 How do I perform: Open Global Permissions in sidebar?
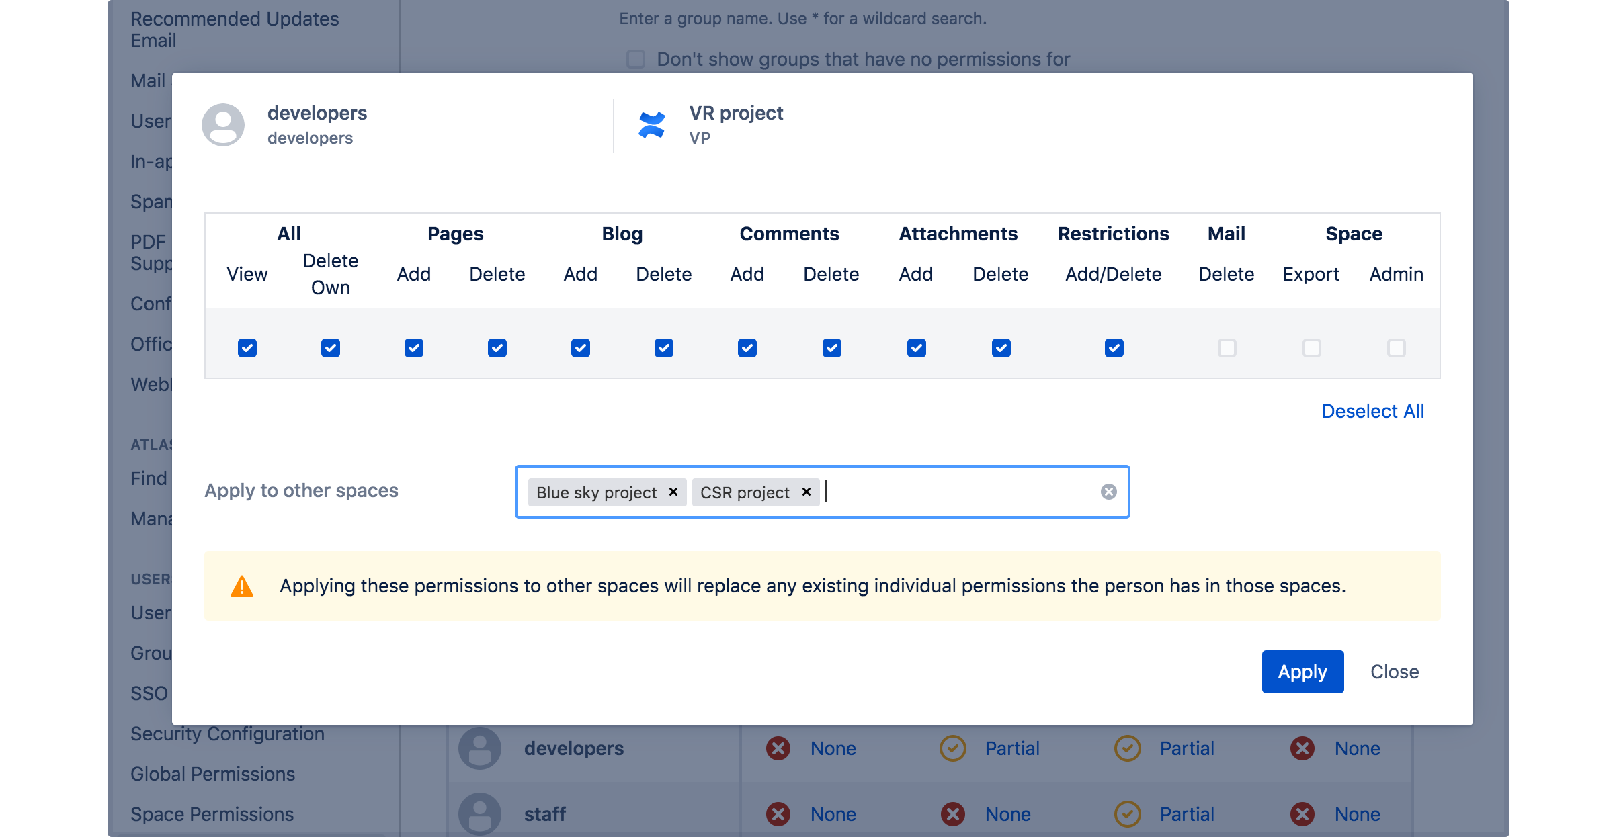212,774
